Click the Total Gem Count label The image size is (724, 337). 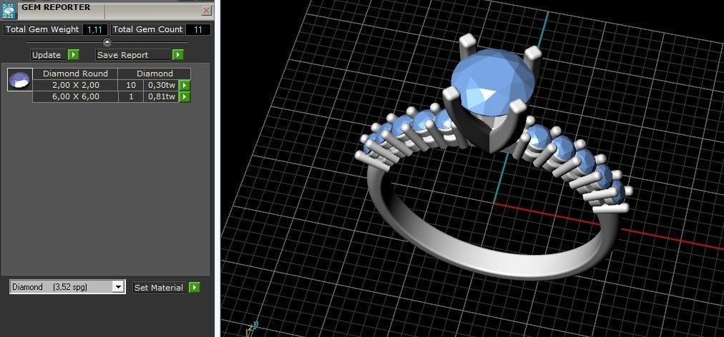(x=148, y=29)
